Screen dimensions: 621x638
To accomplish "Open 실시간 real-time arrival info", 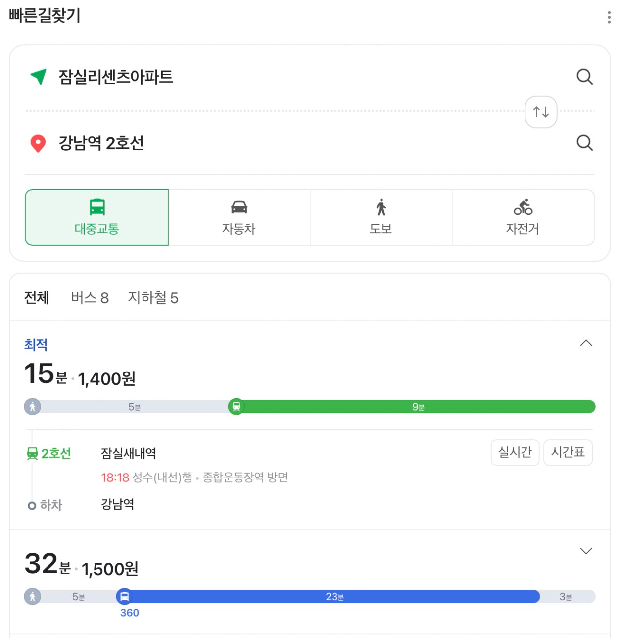I will point(515,452).
